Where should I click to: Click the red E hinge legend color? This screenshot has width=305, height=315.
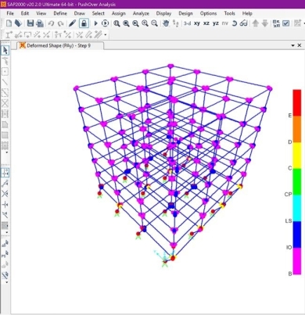tap(297, 102)
